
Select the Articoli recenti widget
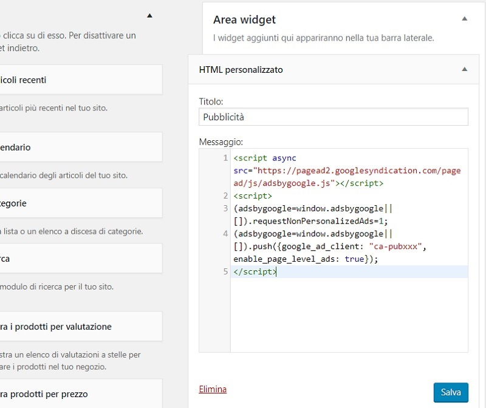click(81, 80)
